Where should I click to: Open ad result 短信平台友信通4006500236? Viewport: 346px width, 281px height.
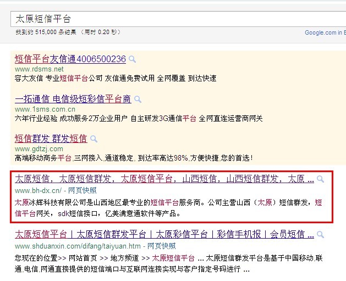coord(70,59)
